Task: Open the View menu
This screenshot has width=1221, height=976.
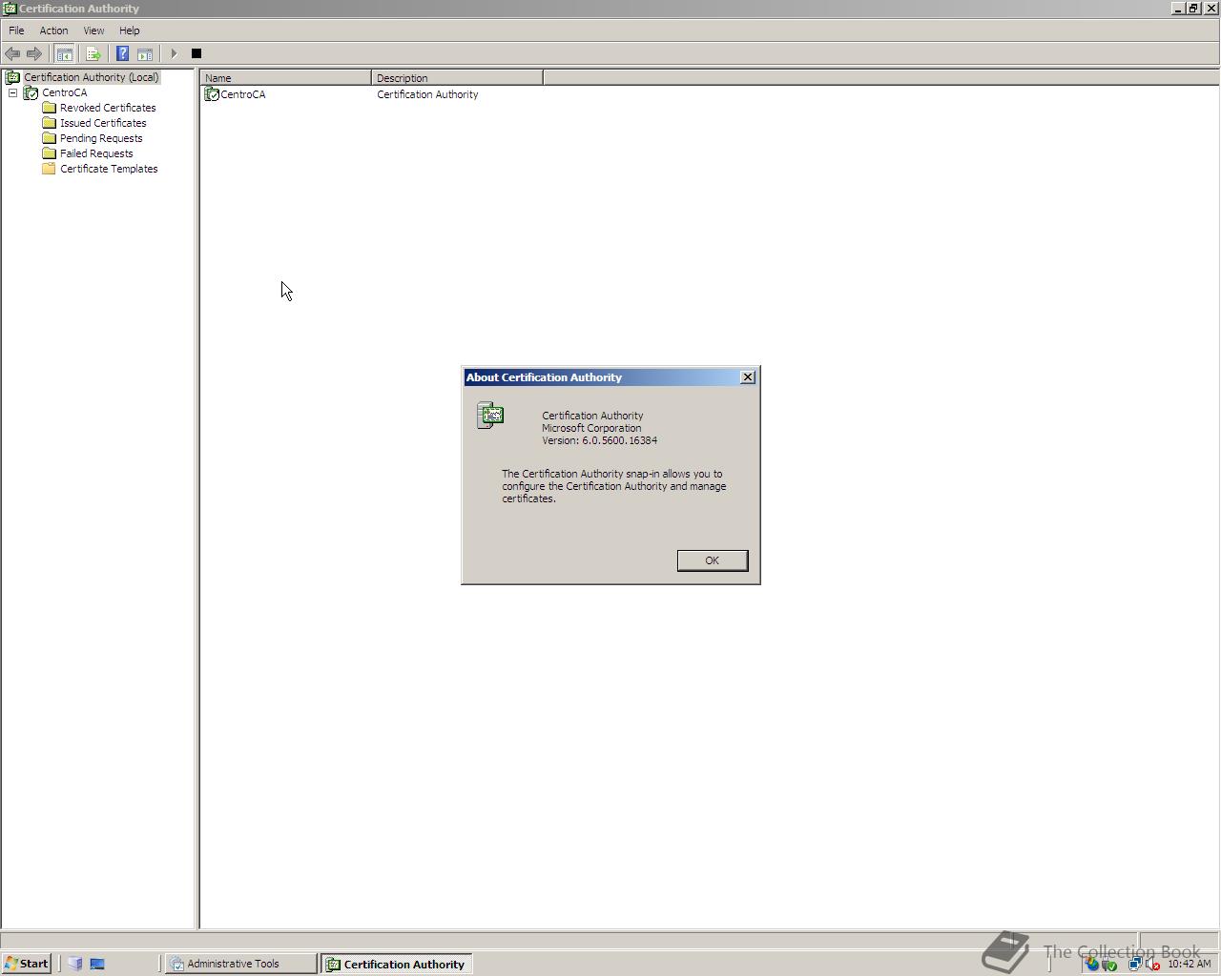Action: tap(93, 30)
